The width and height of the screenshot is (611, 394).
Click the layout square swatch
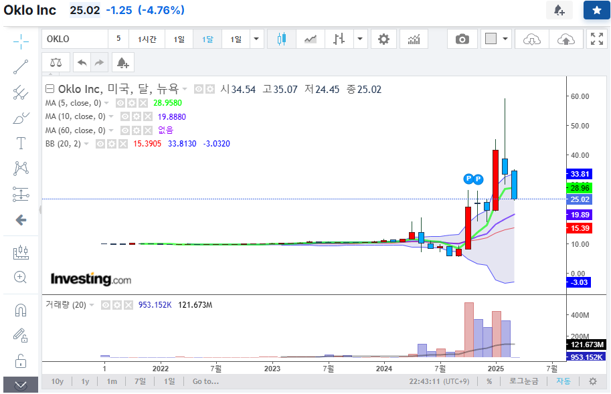tap(491, 39)
